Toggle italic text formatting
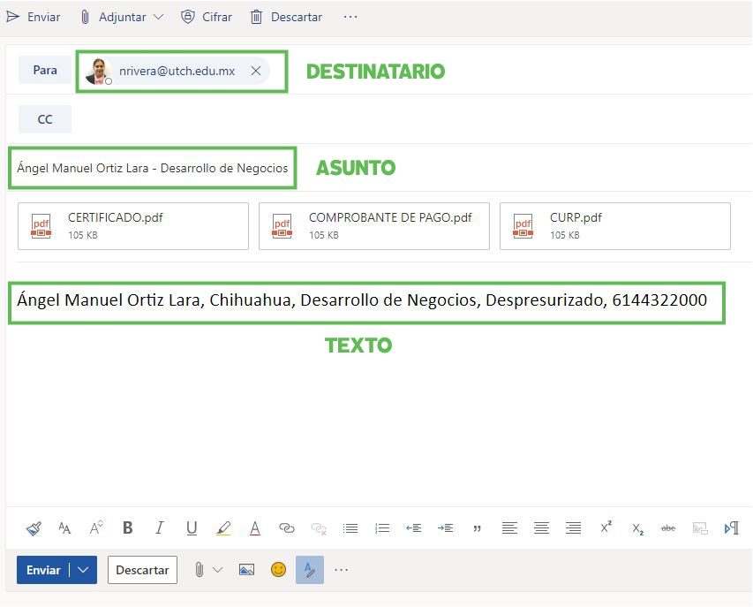 tap(160, 527)
